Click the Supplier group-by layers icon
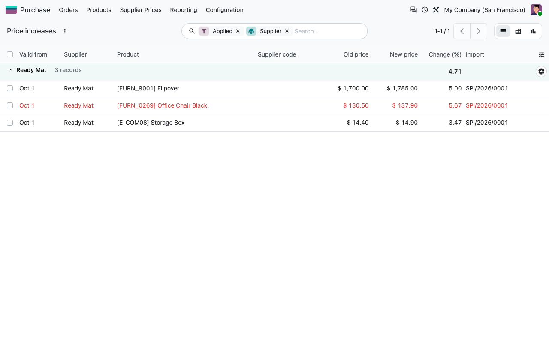 click(251, 31)
